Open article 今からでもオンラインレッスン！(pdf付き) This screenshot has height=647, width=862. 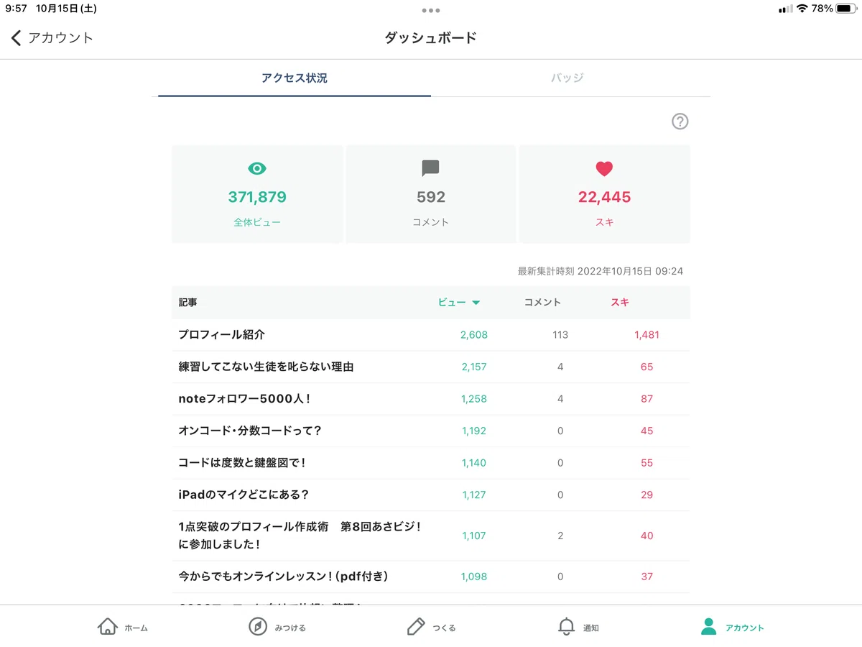284,577
